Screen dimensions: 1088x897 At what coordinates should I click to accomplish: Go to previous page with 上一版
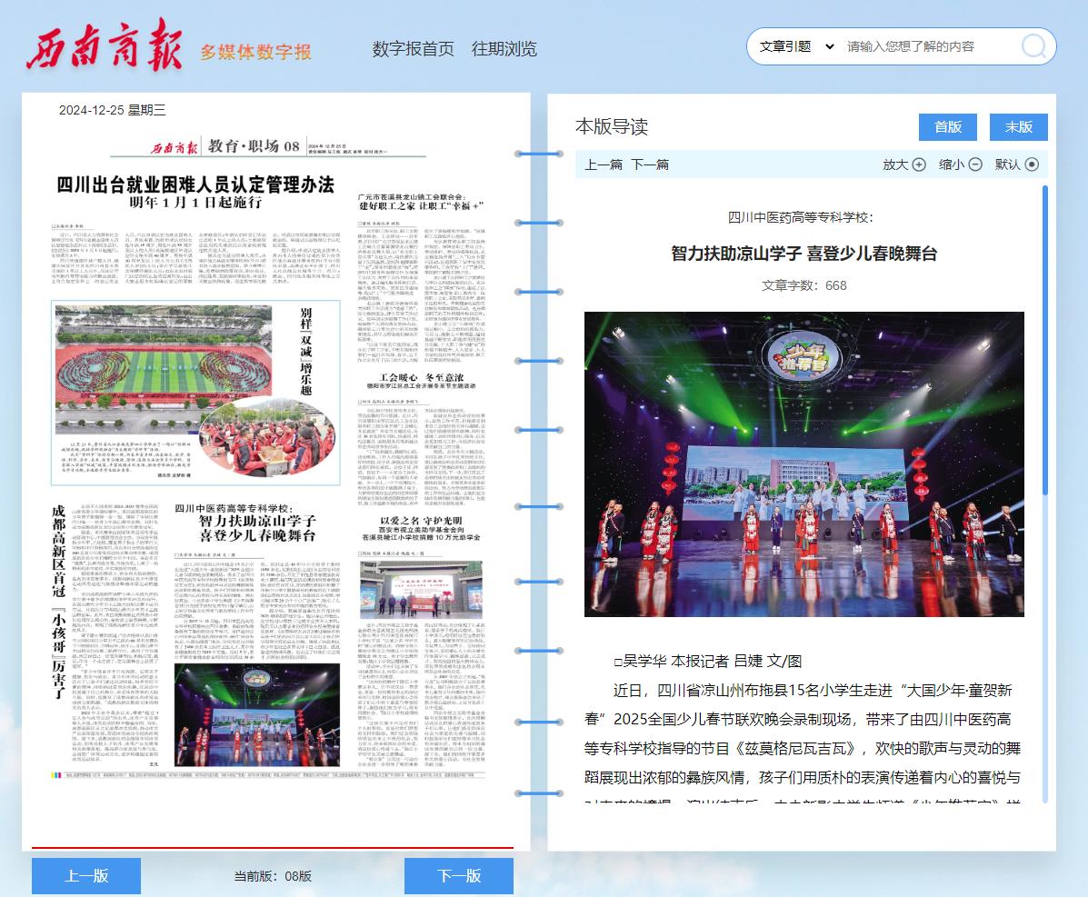(x=86, y=876)
